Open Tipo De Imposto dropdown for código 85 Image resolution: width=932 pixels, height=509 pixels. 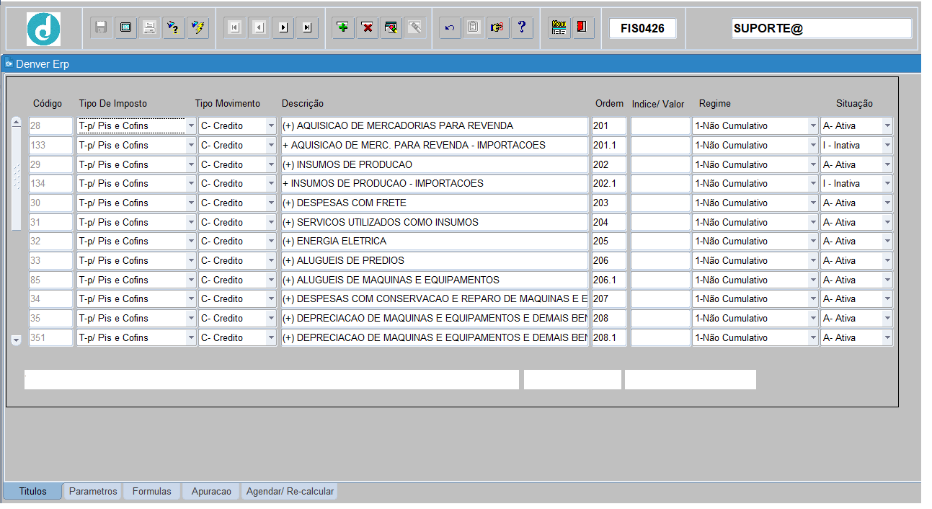[x=191, y=280]
